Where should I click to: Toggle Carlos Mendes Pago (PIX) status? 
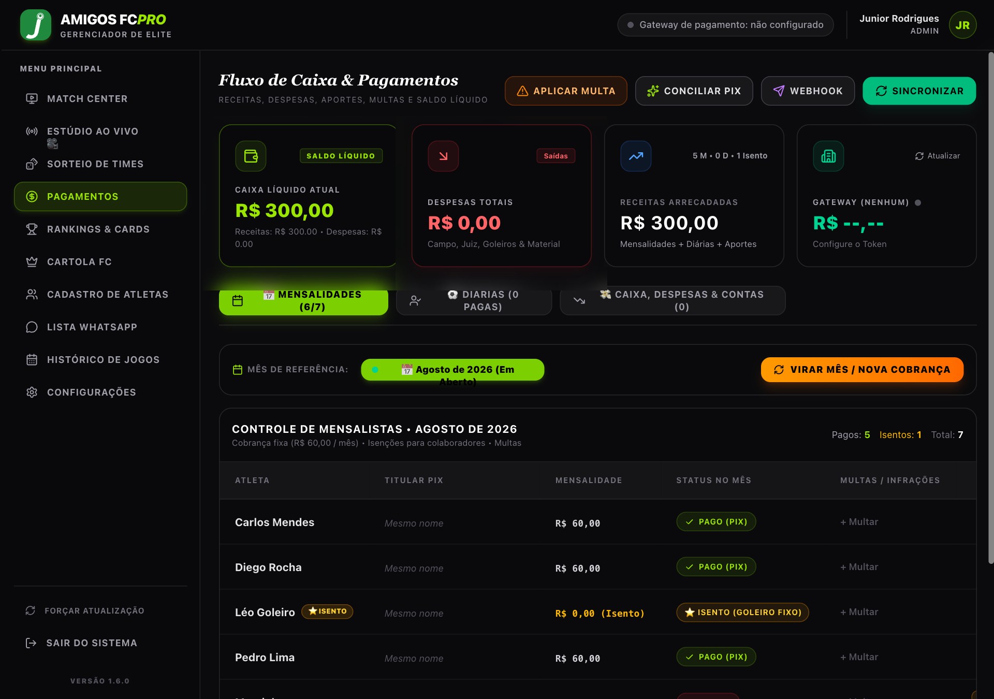716,522
